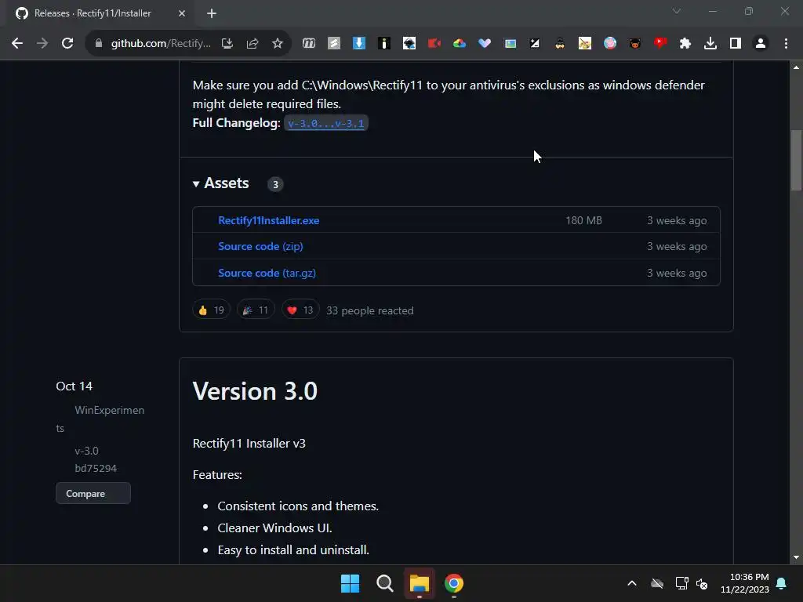
Task: Download Rectify11Installer.exe
Action: coord(269,220)
